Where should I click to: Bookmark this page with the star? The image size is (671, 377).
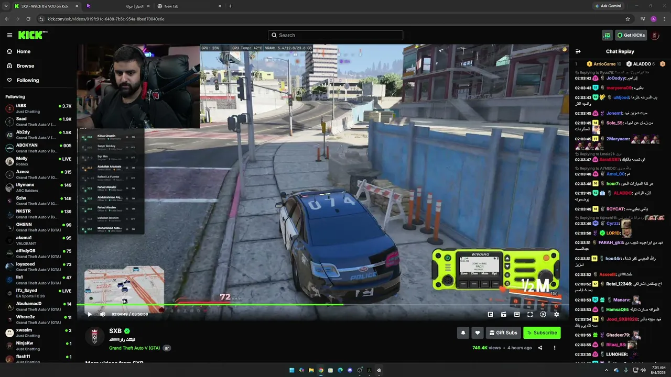point(627,19)
